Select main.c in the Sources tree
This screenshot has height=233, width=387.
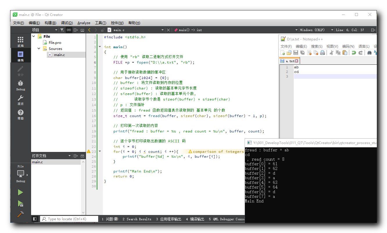click(59, 55)
